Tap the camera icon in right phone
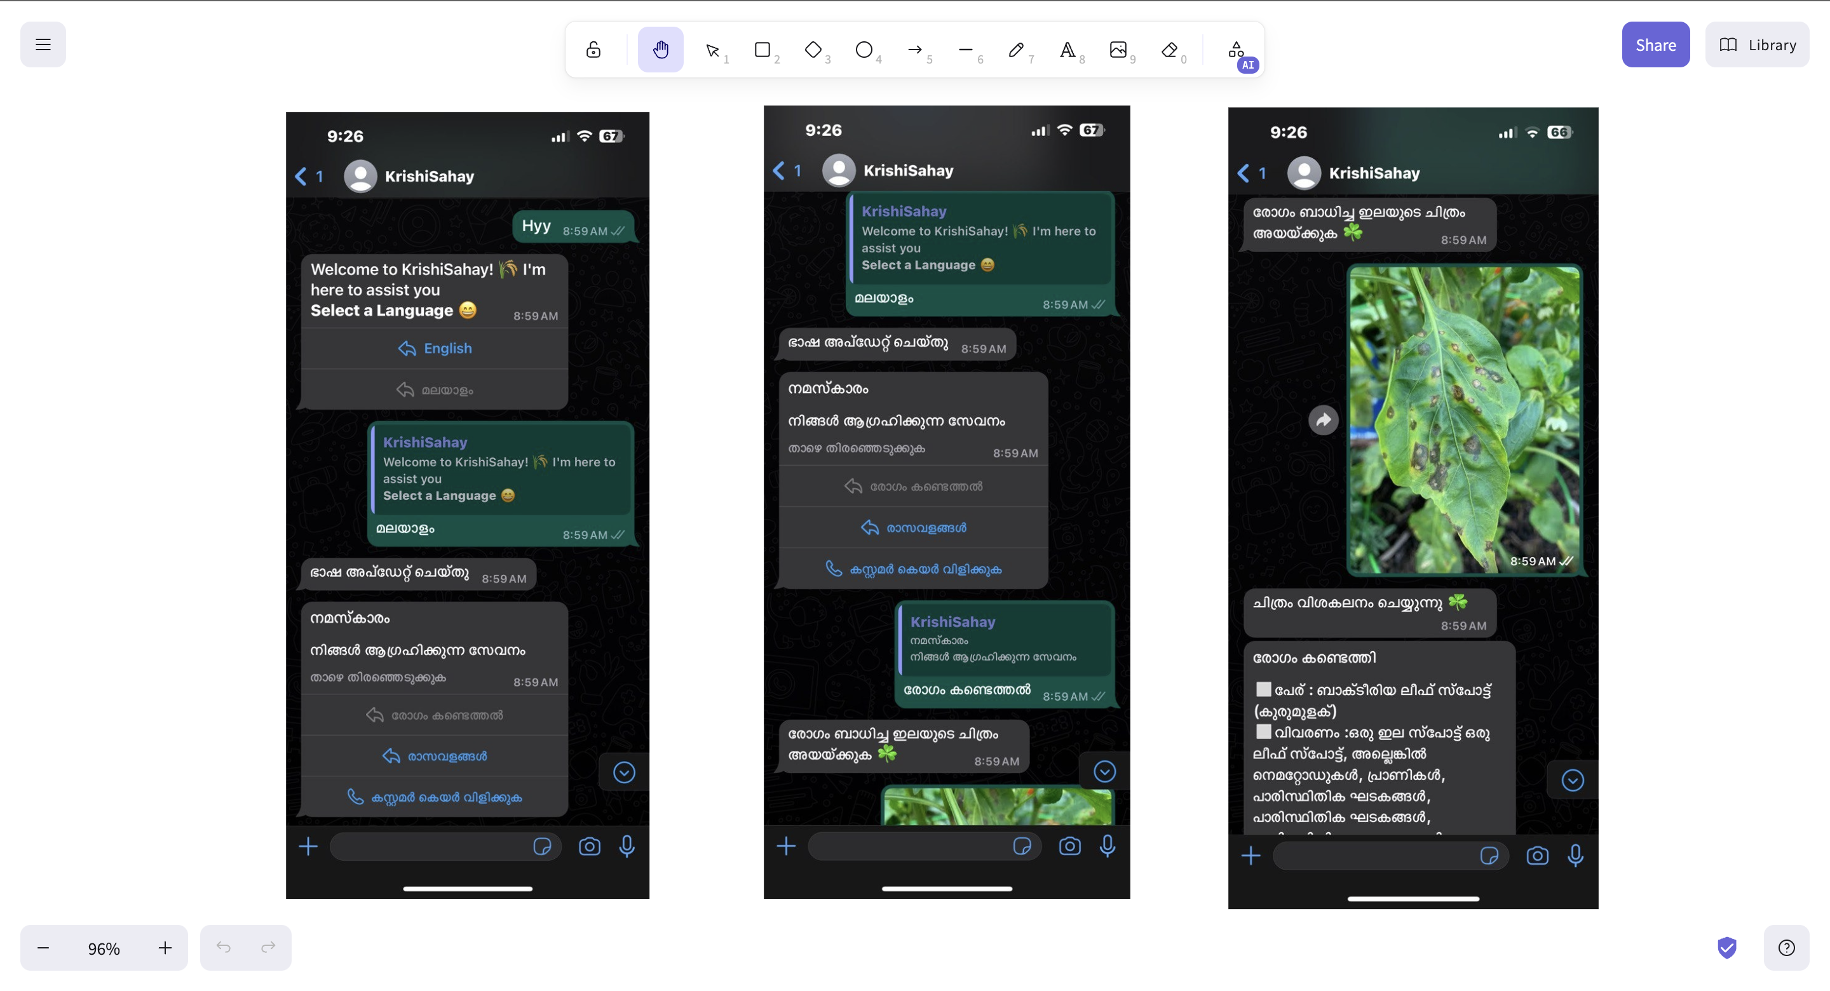The image size is (1830, 991). (x=1537, y=855)
